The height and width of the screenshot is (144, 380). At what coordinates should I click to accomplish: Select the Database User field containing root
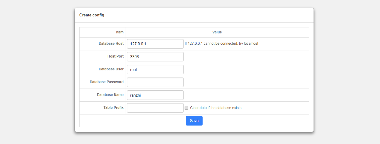155,69
